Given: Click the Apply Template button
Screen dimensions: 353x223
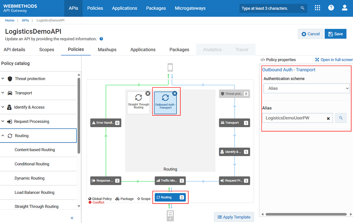Looking at the screenshot, I should pos(234,217).
